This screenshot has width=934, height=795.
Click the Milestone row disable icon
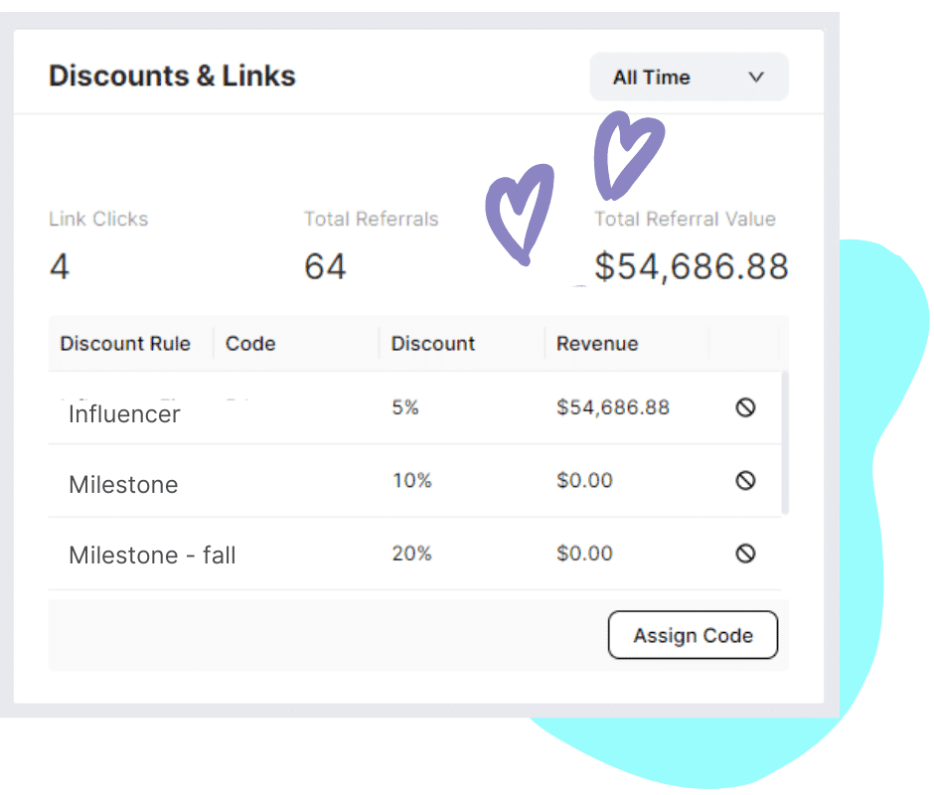pyautogui.click(x=745, y=480)
